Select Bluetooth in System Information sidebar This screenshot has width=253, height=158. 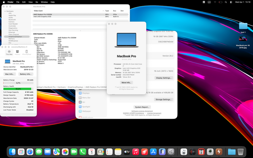(x=12, y=20)
